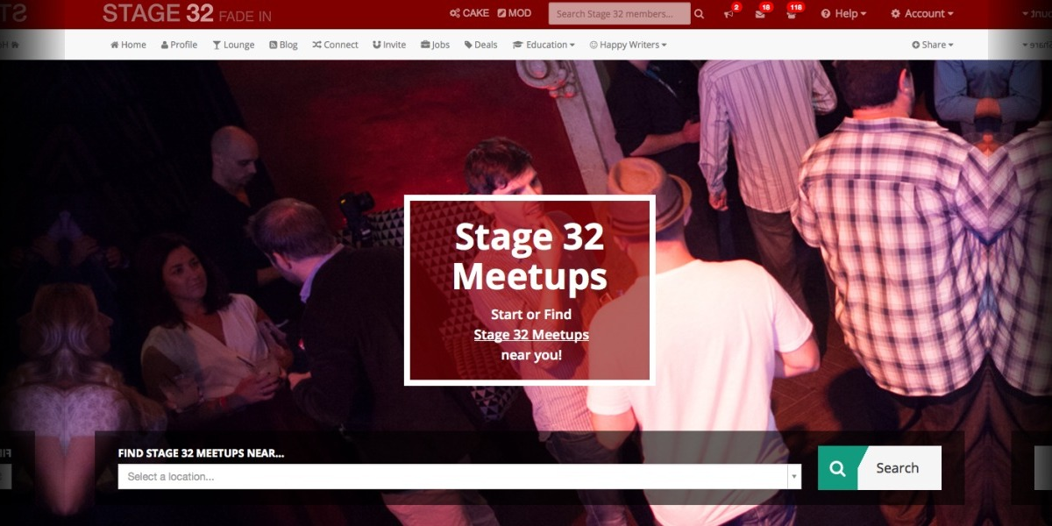The image size is (1052, 526).
Task: Click the Search Stage 32 members field
Action: pyautogui.click(x=619, y=14)
